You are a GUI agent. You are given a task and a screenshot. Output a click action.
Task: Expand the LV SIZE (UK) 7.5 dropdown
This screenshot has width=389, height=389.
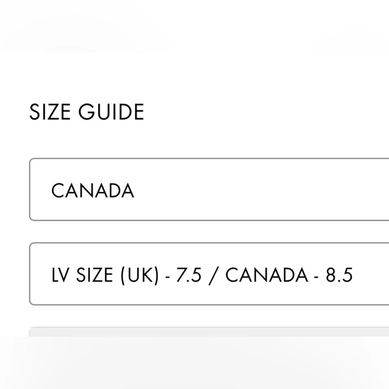click(209, 274)
